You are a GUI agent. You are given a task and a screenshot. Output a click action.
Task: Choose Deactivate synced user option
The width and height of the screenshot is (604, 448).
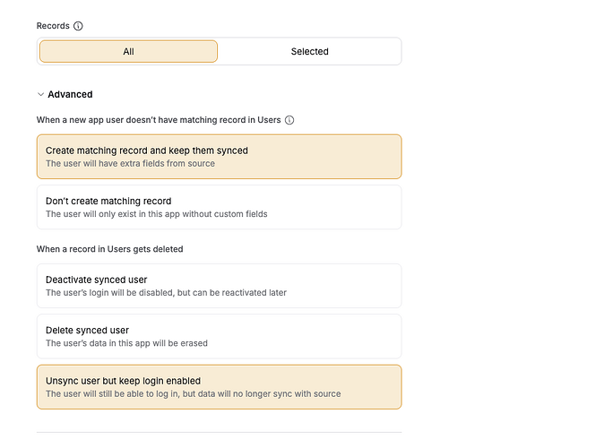coord(219,286)
